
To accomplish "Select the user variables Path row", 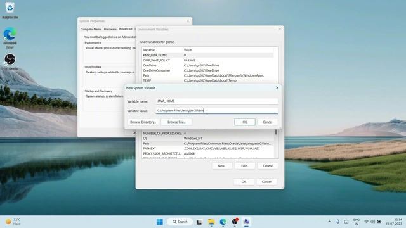I will [207, 75].
